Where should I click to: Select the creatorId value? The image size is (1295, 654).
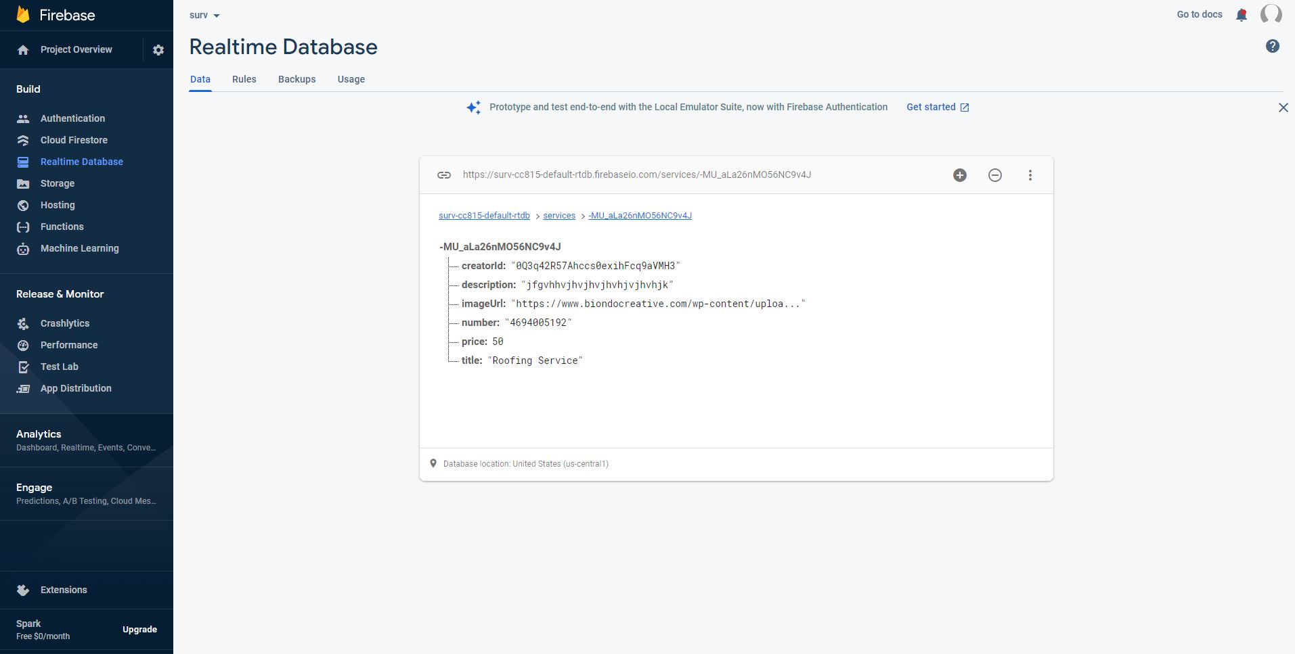coord(596,266)
